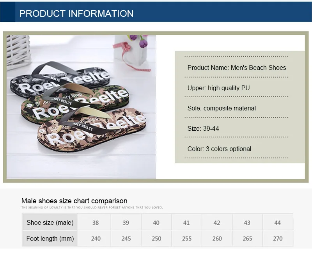Image resolution: width=312 pixels, height=256 pixels.
Task: Click the Product Name: Men's Beach Shoes line
Action: click(237, 68)
